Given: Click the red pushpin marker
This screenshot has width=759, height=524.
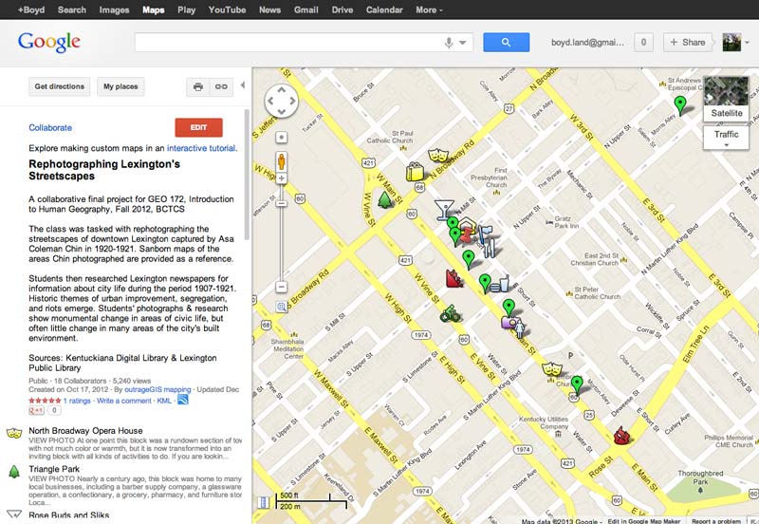Looking at the screenshot, I should [467, 235].
